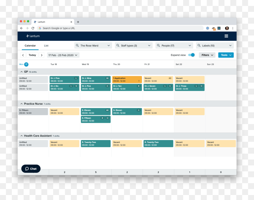Go back with browser back arrow
254x200 pixels.
pos(22,28)
